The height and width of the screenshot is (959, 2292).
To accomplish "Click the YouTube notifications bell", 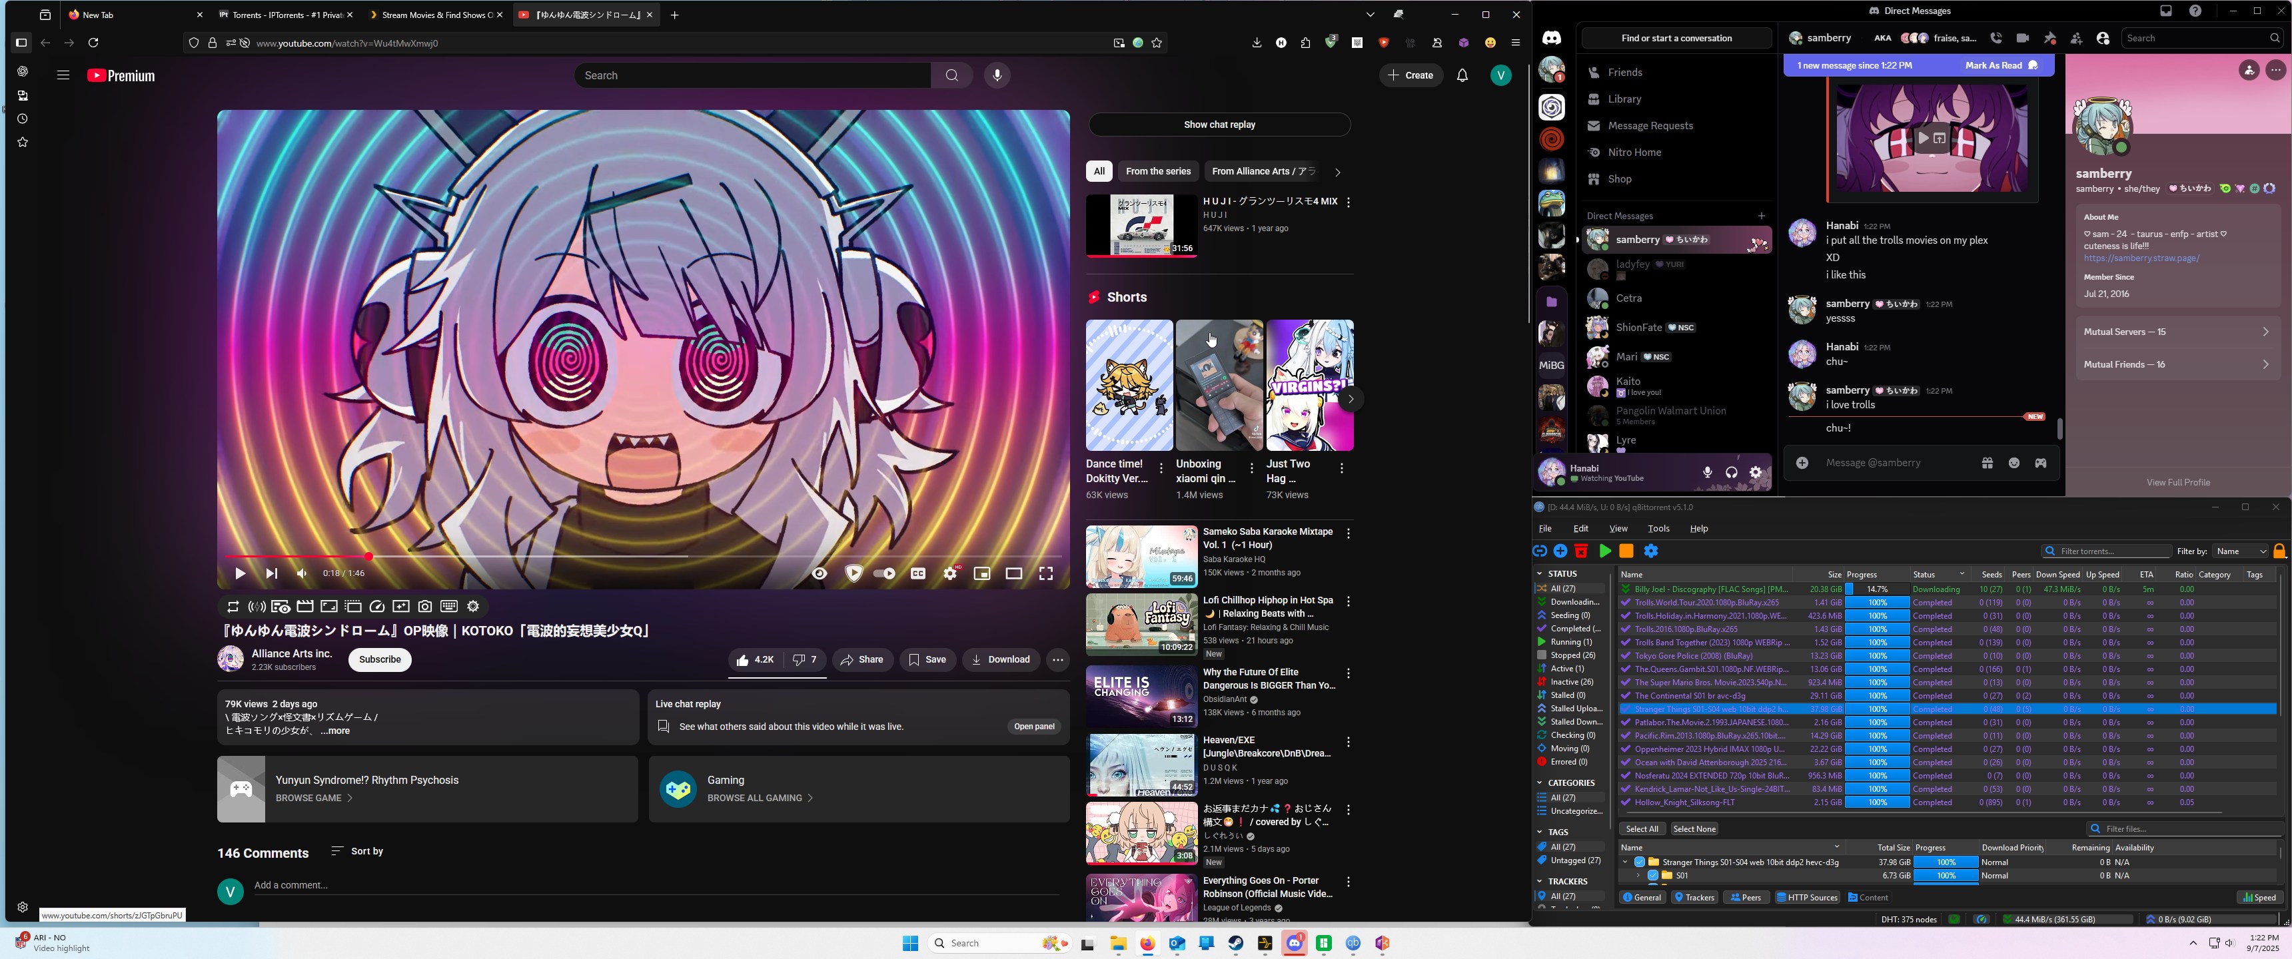I will click(1462, 76).
